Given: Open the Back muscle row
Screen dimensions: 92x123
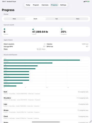Looking at the screenshot, I should pyautogui.click(x=46, y=93).
